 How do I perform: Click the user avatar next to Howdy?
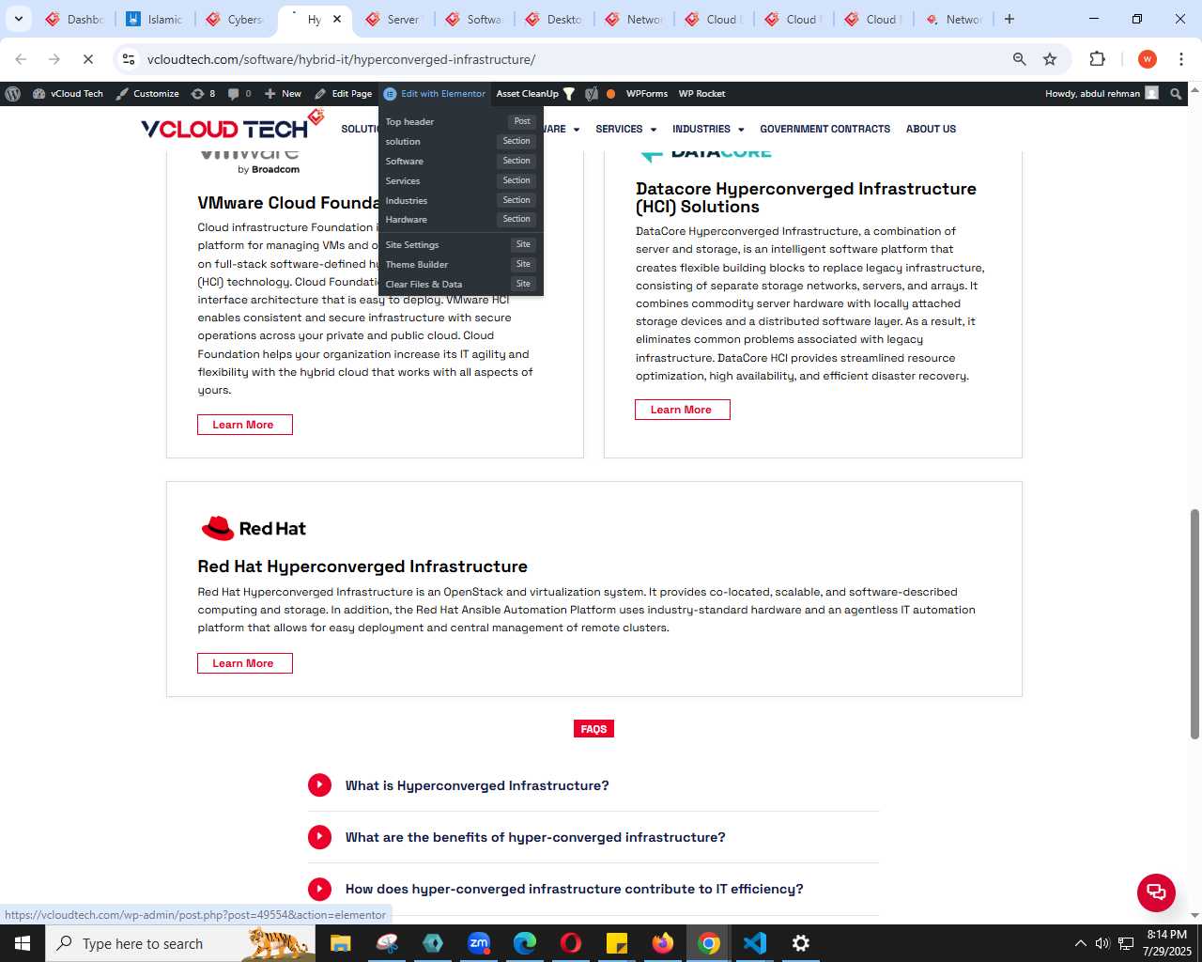(1152, 94)
